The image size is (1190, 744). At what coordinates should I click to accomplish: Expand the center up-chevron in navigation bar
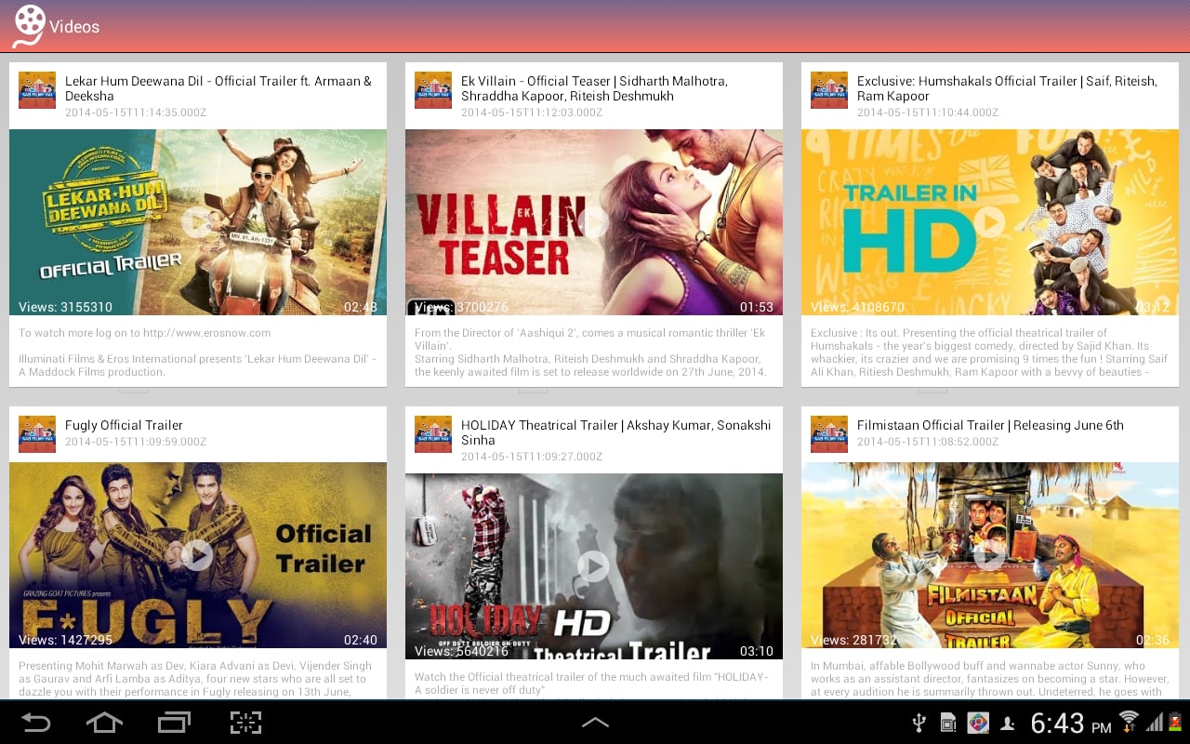(x=595, y=723)
